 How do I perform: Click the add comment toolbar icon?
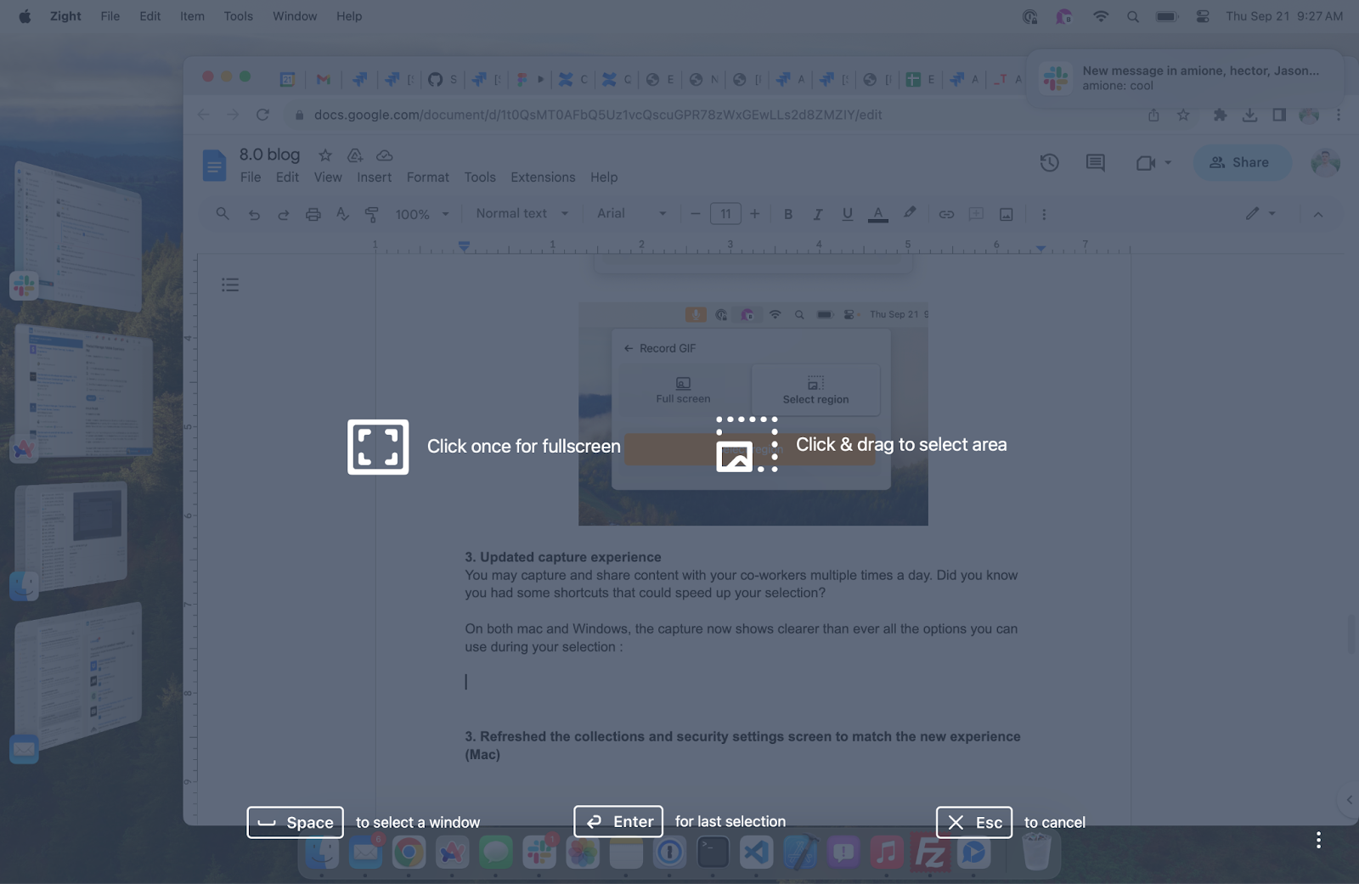(976, 214)
